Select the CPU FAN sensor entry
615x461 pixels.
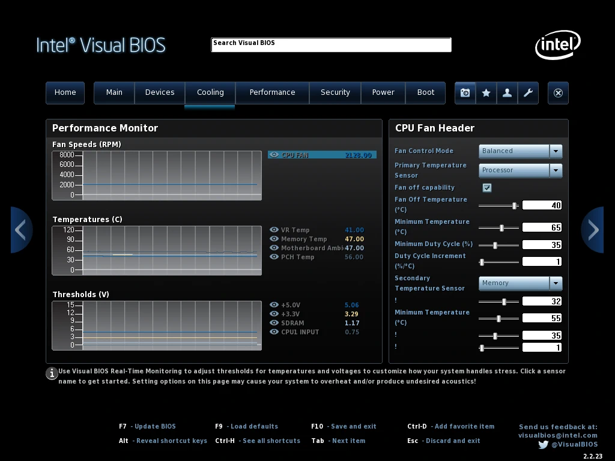(x=322, y=155)
